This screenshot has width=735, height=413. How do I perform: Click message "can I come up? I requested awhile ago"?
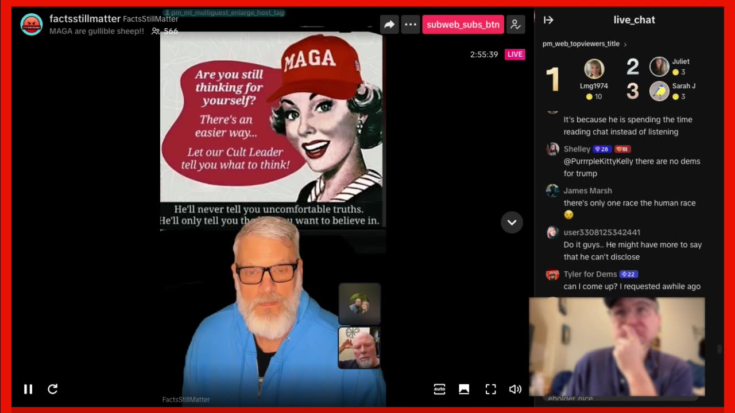click(x=632, y=286)
